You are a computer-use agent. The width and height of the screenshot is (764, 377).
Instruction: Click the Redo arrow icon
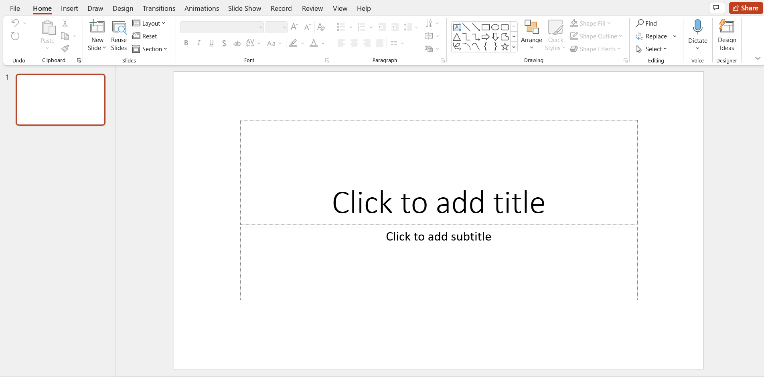pos(15,36)
